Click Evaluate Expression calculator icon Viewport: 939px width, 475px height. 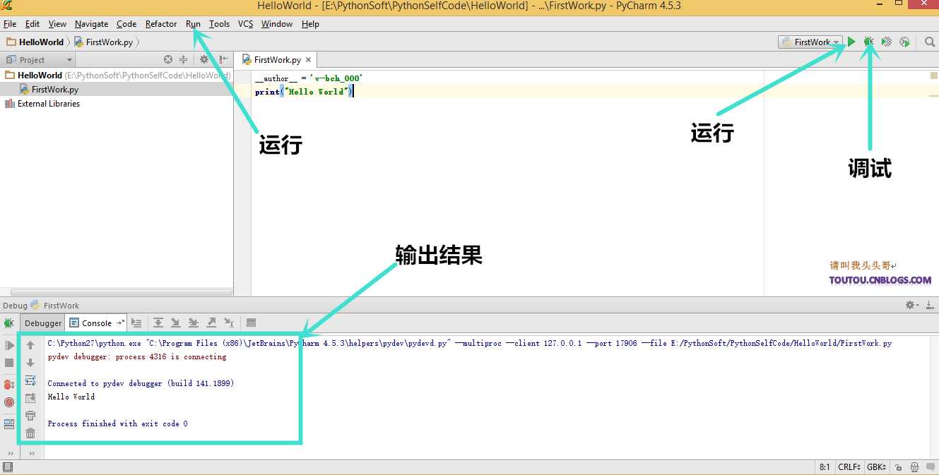click(x=251, y=323)
